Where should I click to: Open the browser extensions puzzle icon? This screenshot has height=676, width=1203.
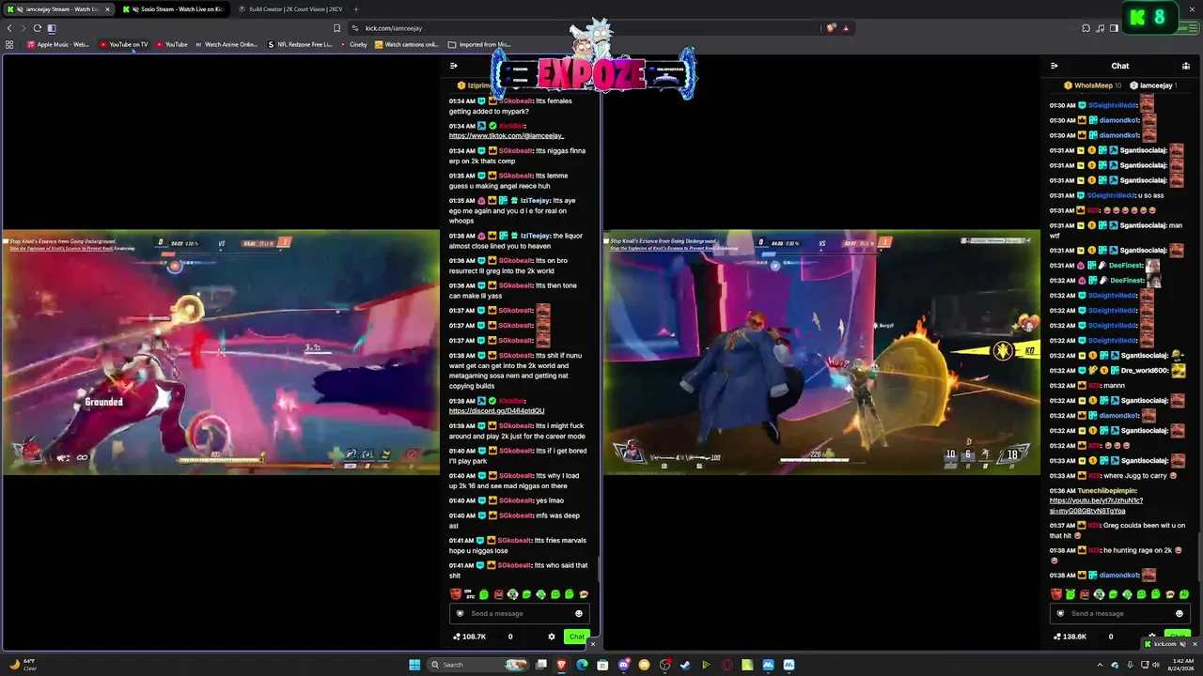point(1086,28)
